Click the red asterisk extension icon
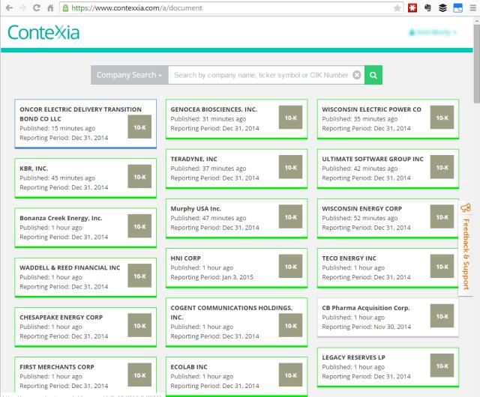The image size is (480, 397). [x=412, y=8]
